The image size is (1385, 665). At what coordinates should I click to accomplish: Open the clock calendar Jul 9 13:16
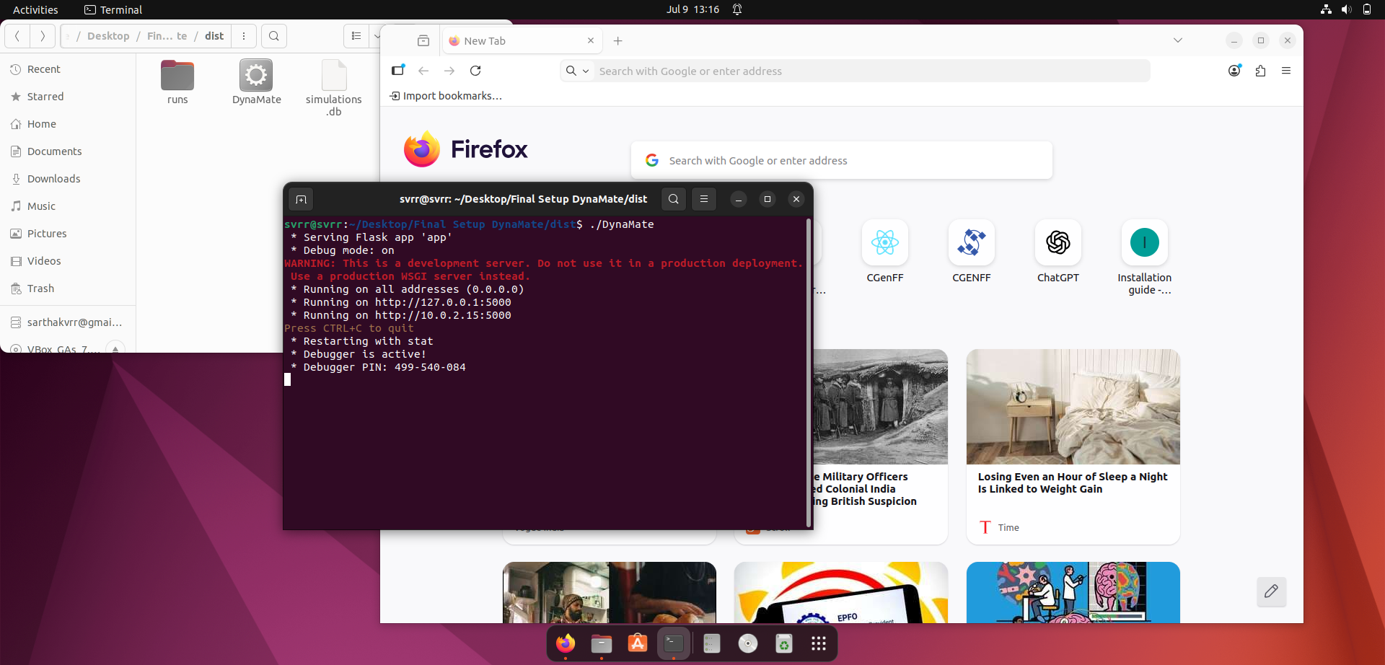tap(692, 9)
